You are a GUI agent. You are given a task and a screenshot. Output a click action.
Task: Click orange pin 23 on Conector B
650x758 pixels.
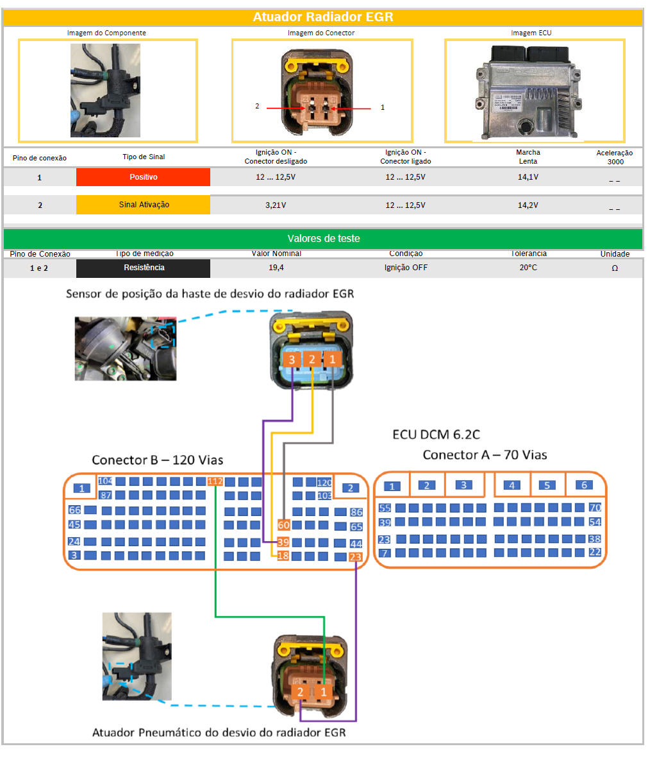tap(355, 557)
